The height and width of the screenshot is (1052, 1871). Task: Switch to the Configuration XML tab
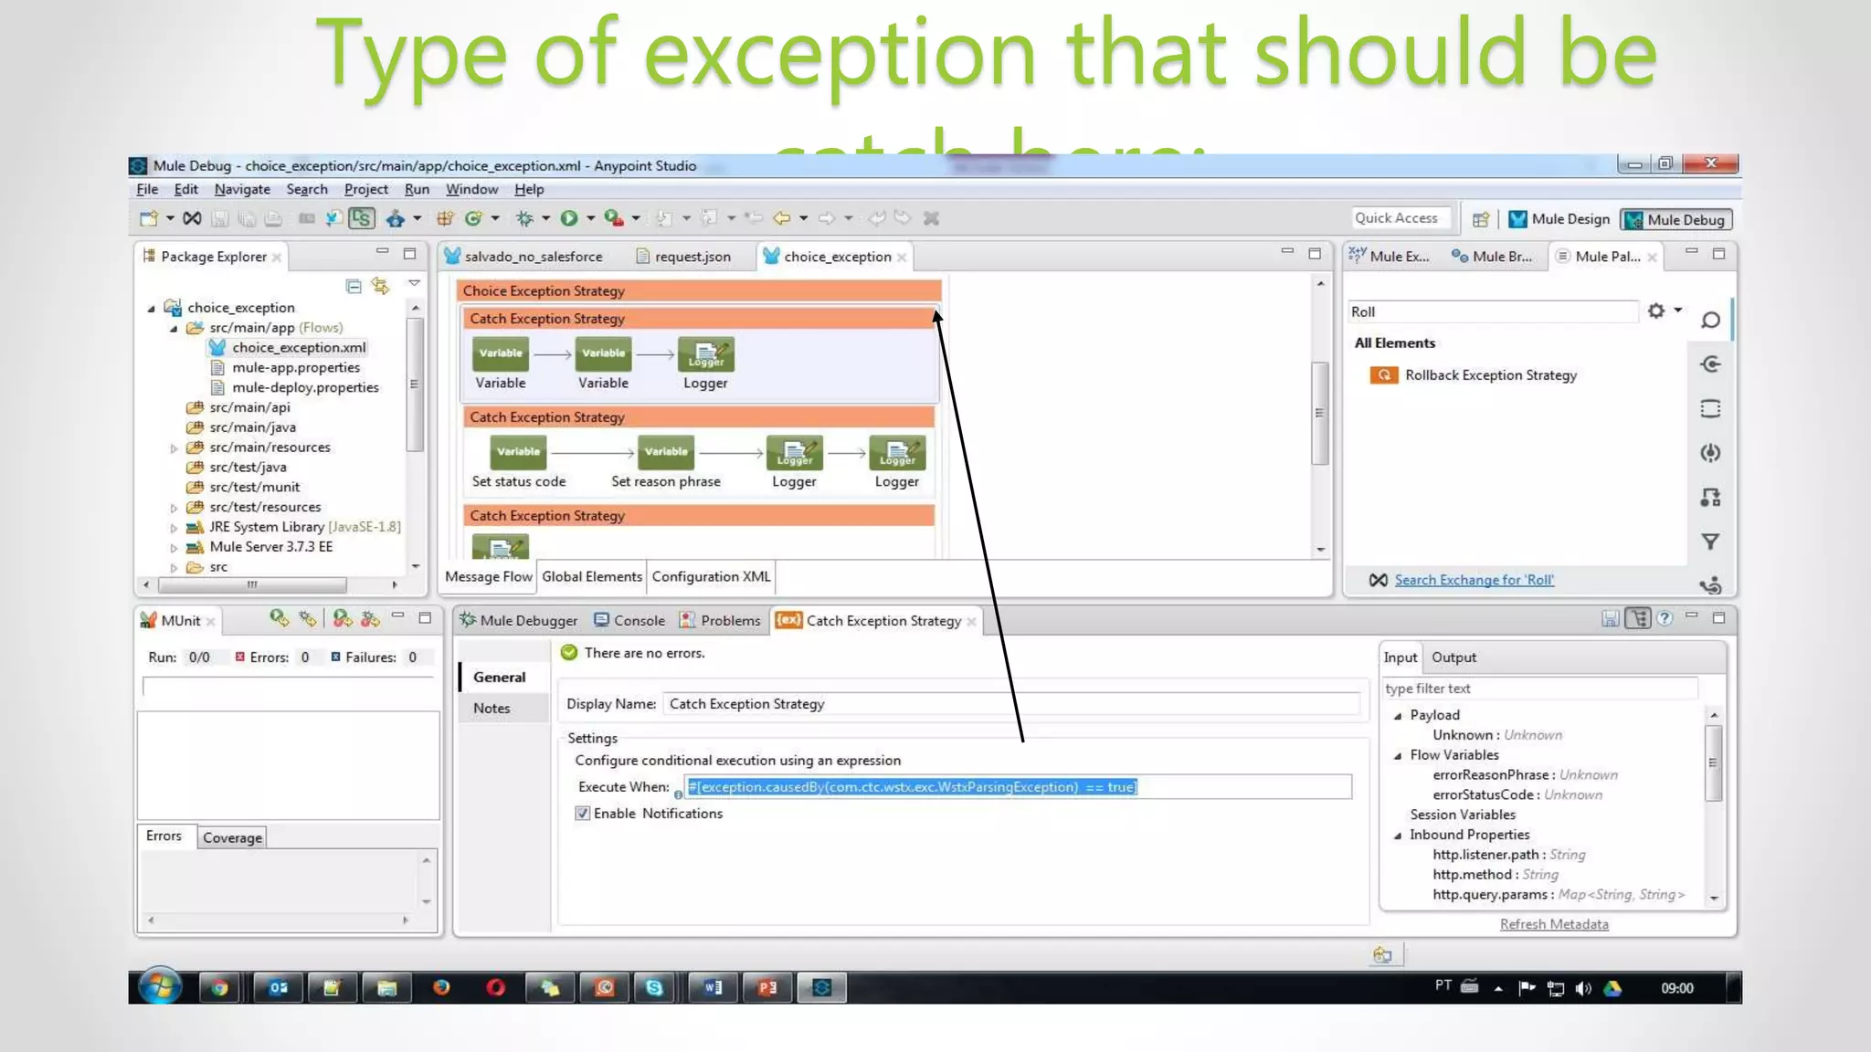[x=711, y=576]
